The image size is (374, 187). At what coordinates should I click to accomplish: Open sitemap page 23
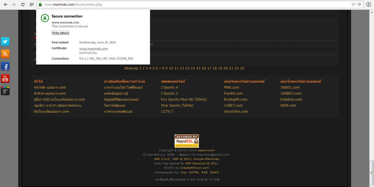coord(242,68)
